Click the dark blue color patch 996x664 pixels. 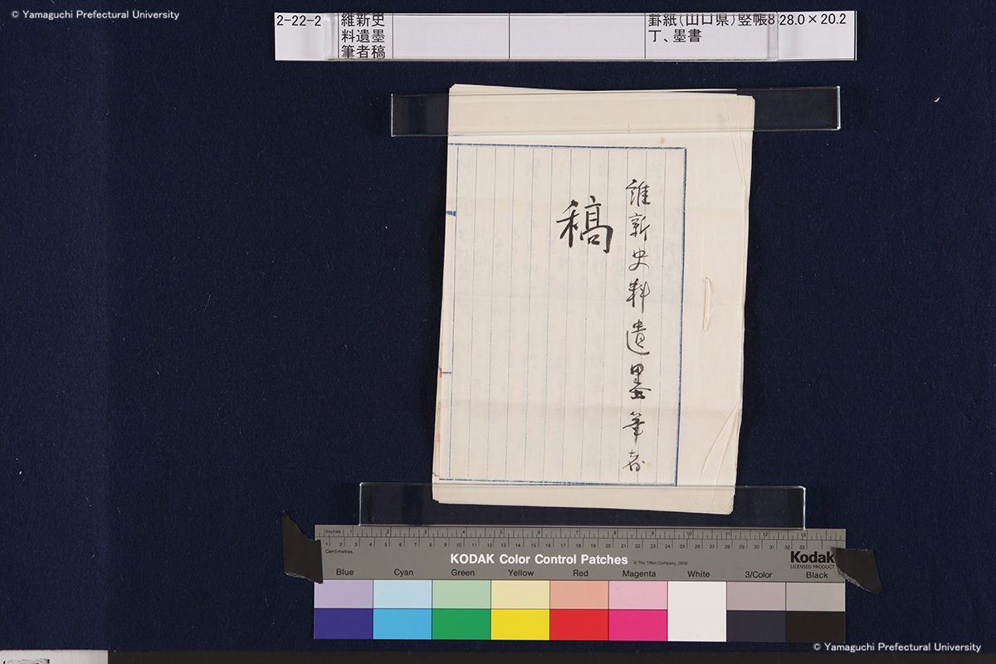[x=344, y=624]
